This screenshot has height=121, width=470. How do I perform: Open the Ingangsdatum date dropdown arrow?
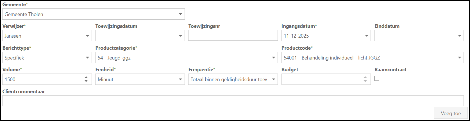click(x=366, y=36)
